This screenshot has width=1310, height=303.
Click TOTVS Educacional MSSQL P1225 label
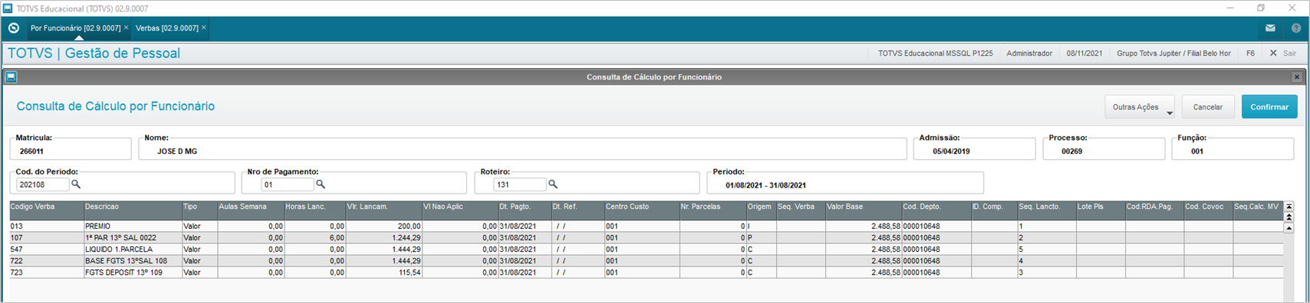[935, 54]
